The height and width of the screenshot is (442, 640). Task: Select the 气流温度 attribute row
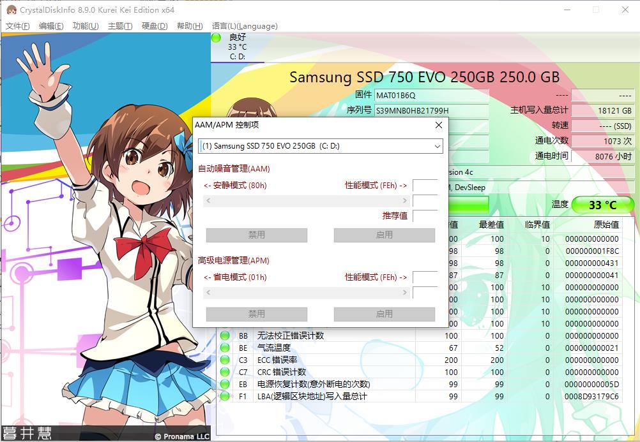(x=419, y=348)
